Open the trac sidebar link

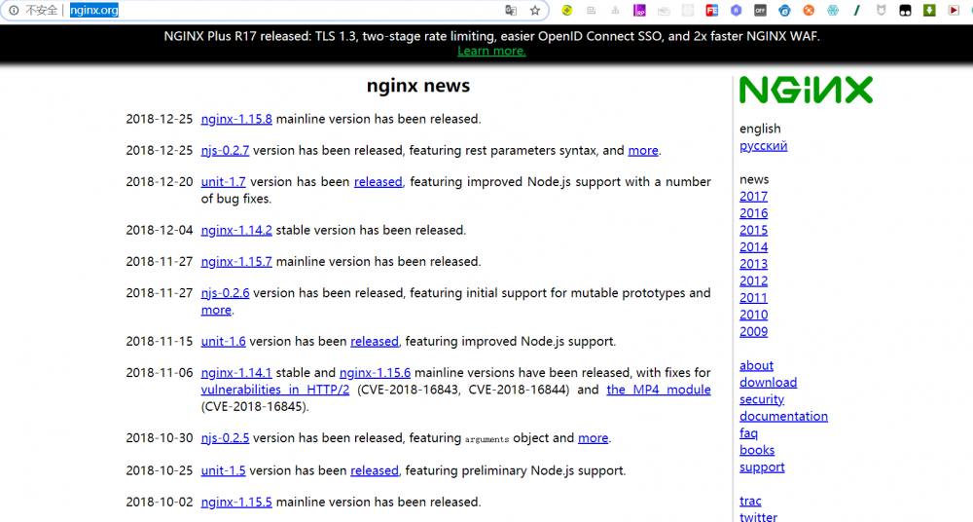point(750,501)
